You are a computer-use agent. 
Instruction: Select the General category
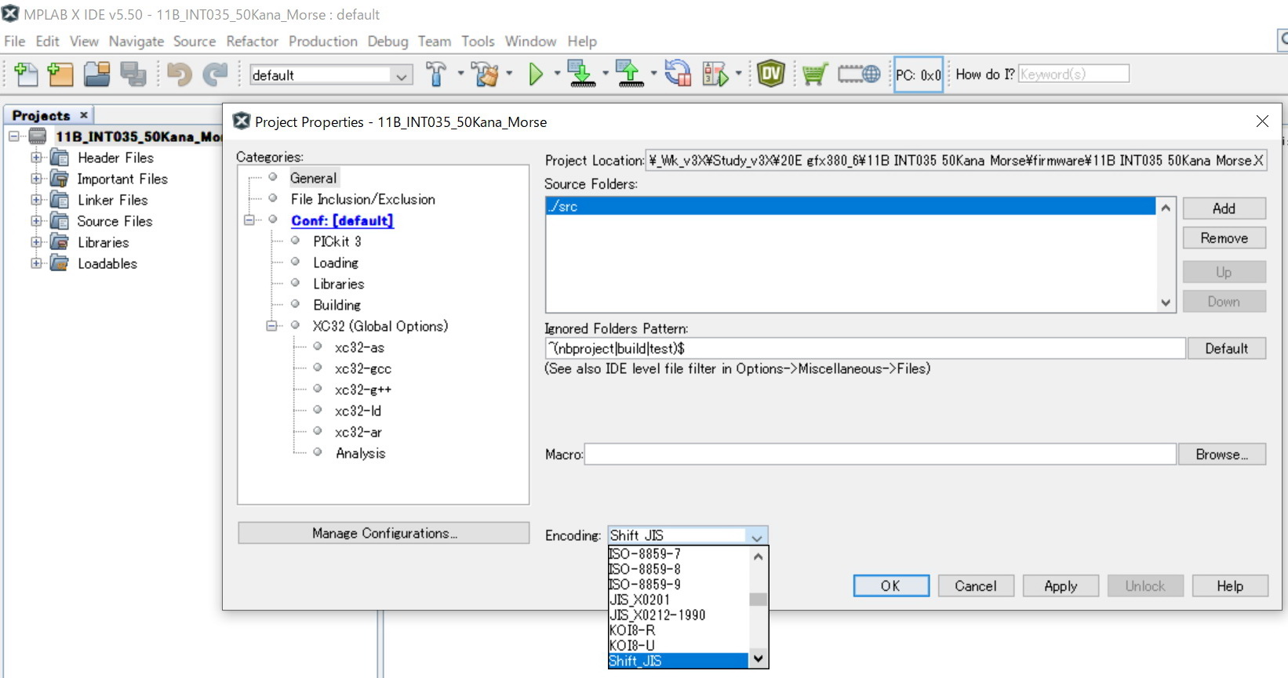[x=314, y=178]
